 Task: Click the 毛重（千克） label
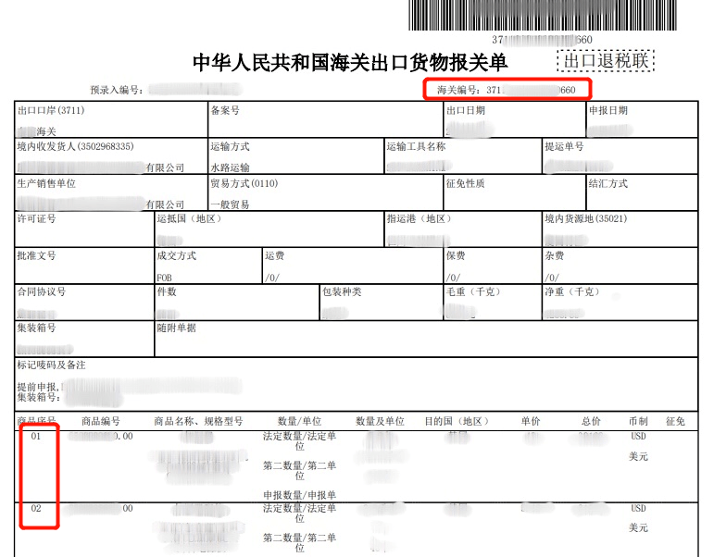pyautogui.click(x=473, y=291)
